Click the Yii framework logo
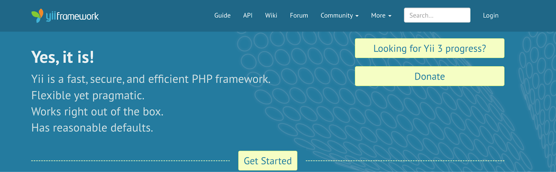 pyautogui.click(x=65, y=16)
